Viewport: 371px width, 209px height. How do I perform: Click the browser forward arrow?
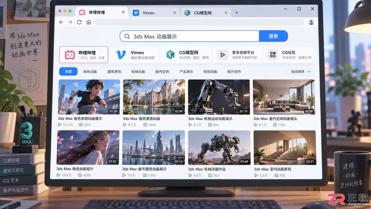point(70,22)
